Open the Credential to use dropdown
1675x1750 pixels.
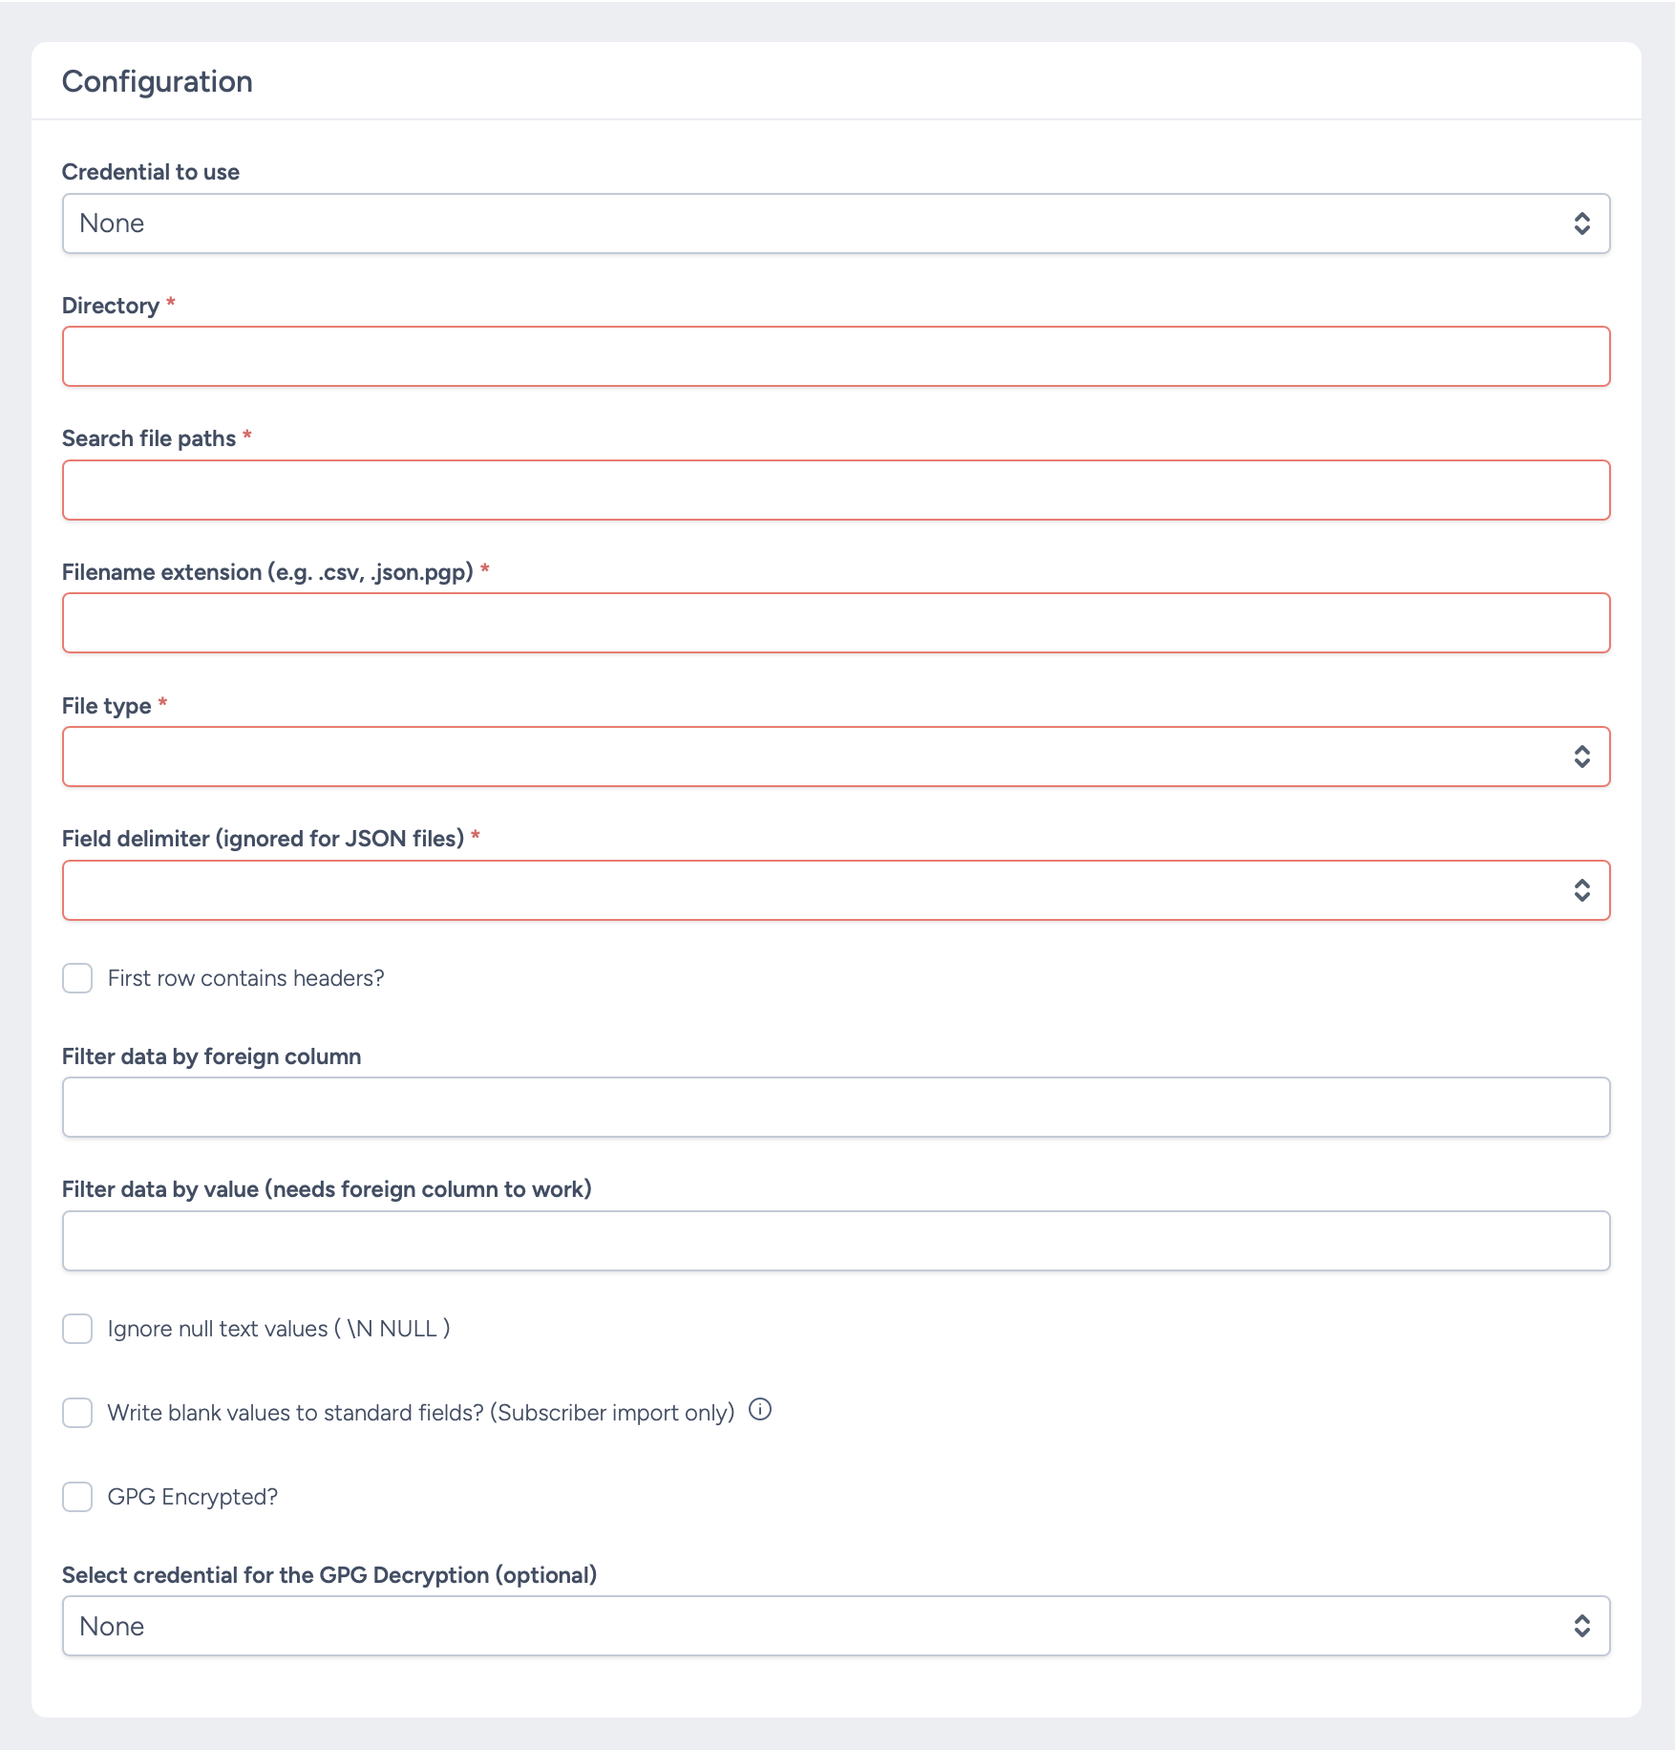[836, 224]
